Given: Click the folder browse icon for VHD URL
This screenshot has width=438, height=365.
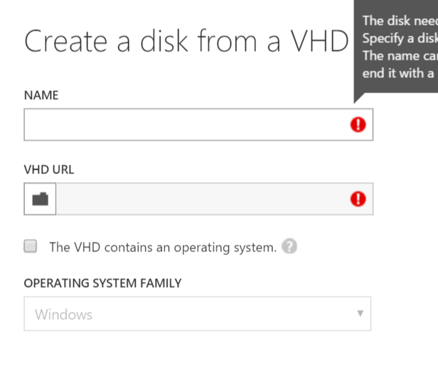Looking at the screenshot, I should 40,199.
